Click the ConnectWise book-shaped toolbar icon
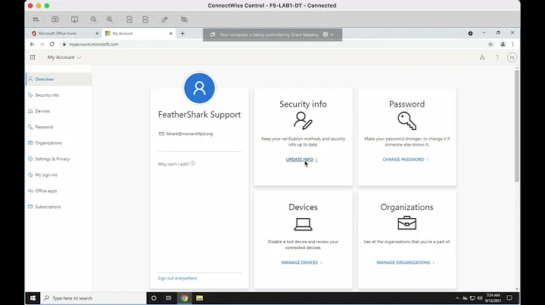 (74, 20)
